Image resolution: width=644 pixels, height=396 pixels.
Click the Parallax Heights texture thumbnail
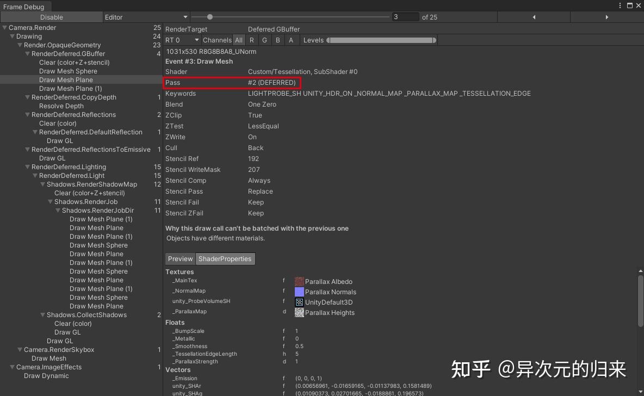[x=299, y=312]
